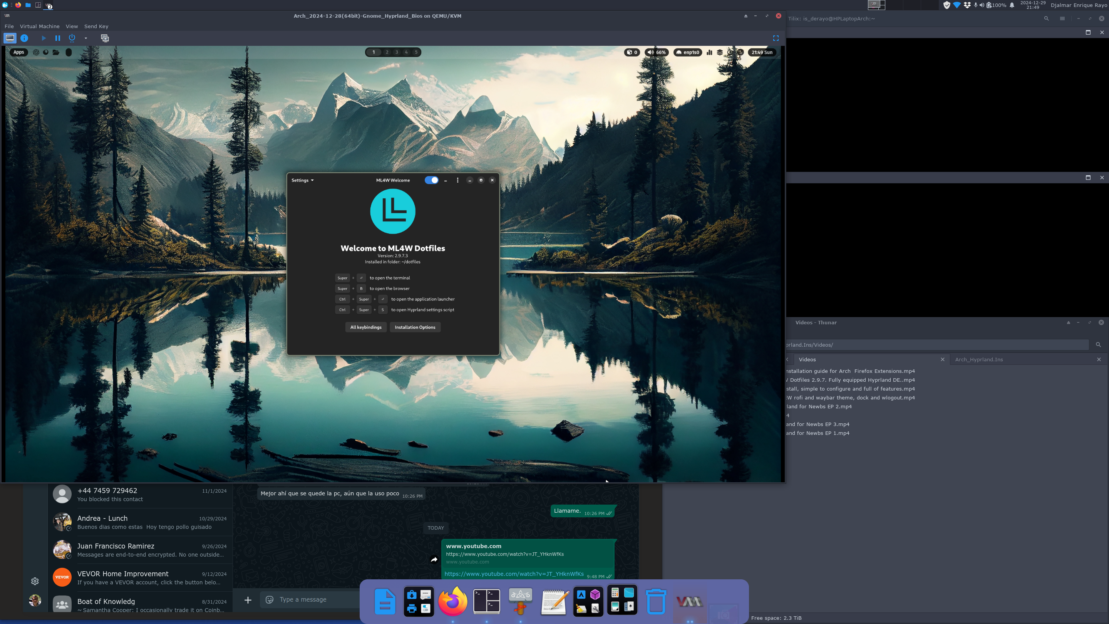The width and height of the screenshot is (1109, 624).
Task: Click the All keybindings button
Action: pyautogui.click(x=365, y=327)
